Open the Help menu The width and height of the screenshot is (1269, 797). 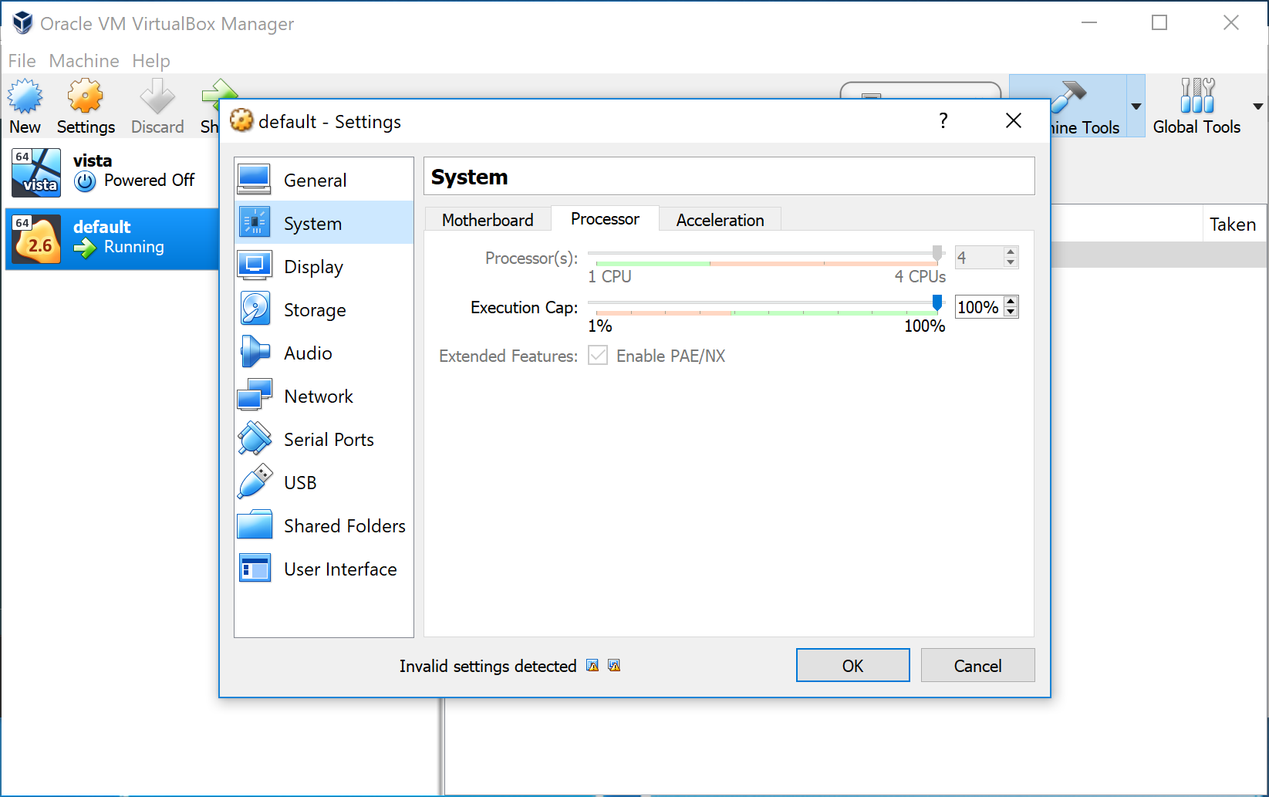pyautogui.click(x=150, y=60)
